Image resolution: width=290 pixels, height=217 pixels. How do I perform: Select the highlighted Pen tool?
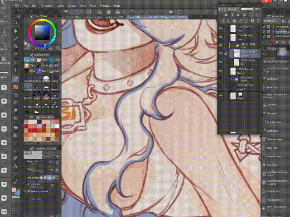click(x=15, y=79)
